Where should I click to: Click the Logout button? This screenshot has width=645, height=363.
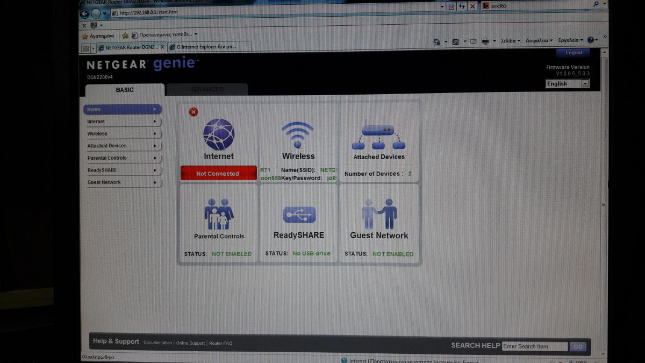[574, 53]
